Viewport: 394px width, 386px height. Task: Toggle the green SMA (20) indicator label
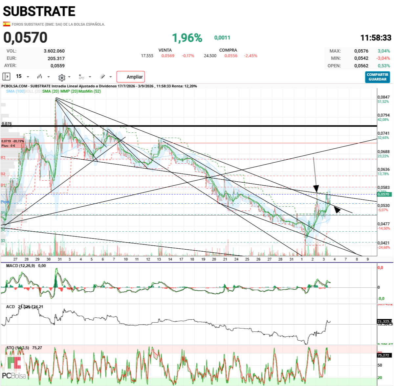click(51, 91)
